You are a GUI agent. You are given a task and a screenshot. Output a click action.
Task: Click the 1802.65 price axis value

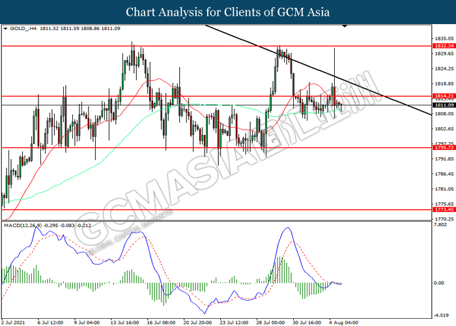click(444, 129)
